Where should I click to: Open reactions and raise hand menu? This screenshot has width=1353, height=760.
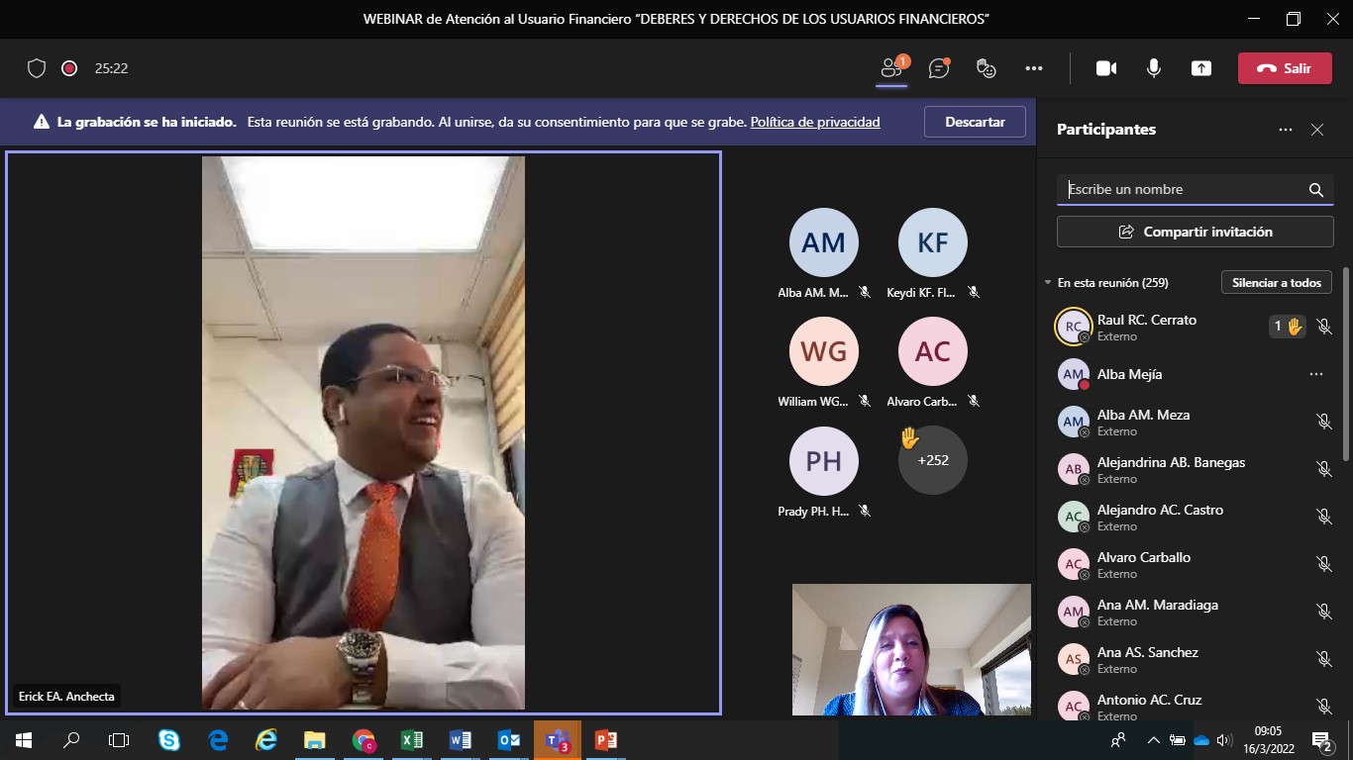[x=986, y=68]
